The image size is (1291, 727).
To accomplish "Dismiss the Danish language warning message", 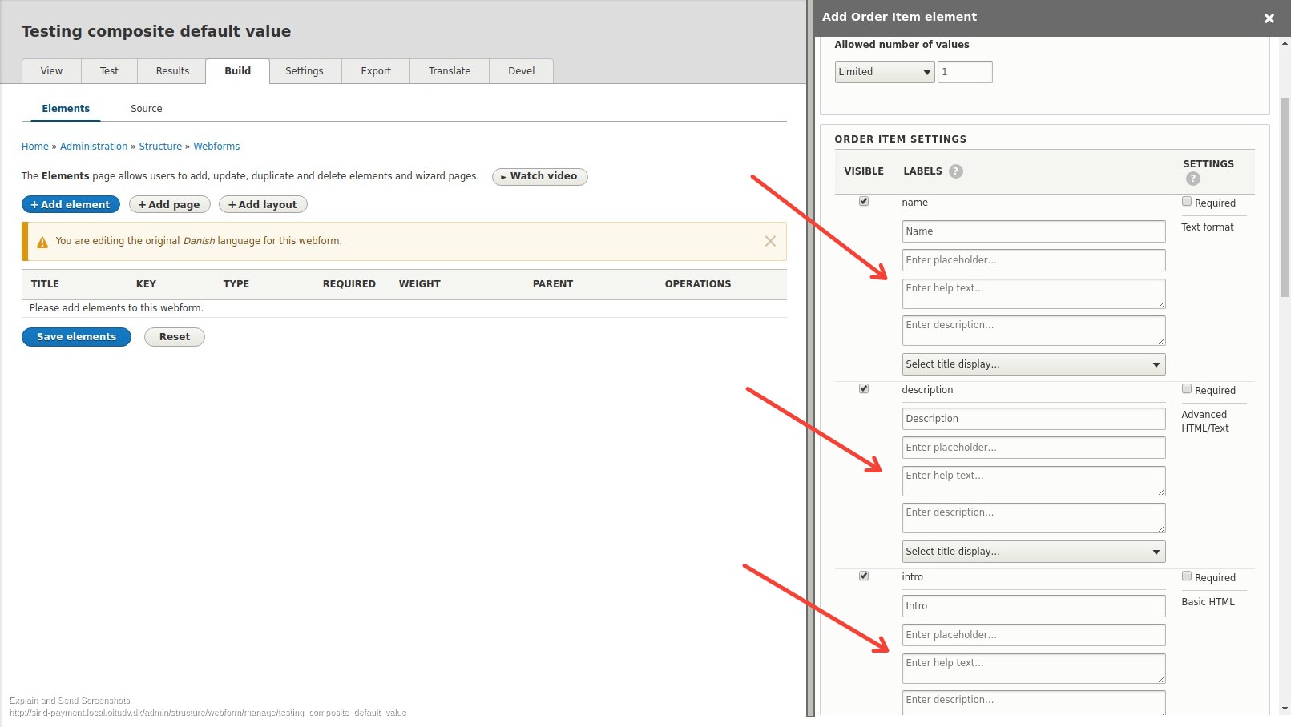I will (770, 240).
